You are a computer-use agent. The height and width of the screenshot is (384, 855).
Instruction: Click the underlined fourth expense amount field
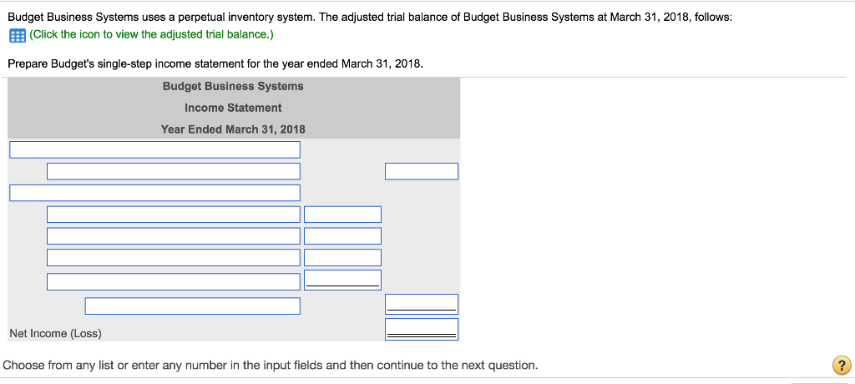(342, 280)
